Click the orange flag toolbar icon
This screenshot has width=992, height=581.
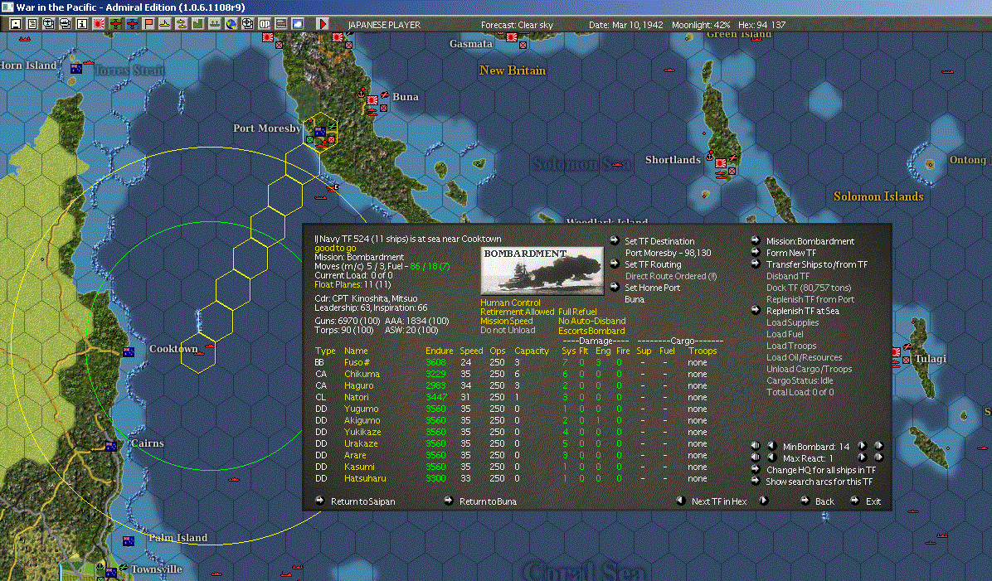click(x=148, y=24)
